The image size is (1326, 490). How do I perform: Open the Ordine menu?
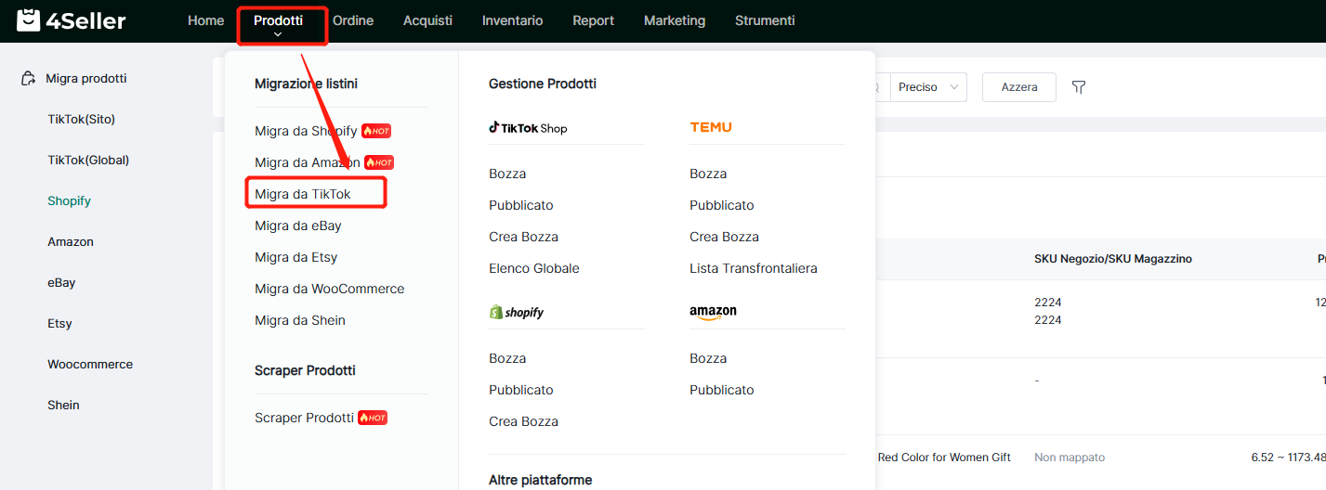tap(353, 20)
